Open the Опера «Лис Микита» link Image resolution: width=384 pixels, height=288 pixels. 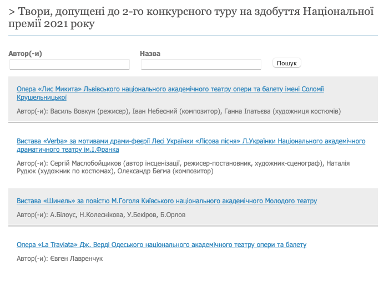point(170,93)
